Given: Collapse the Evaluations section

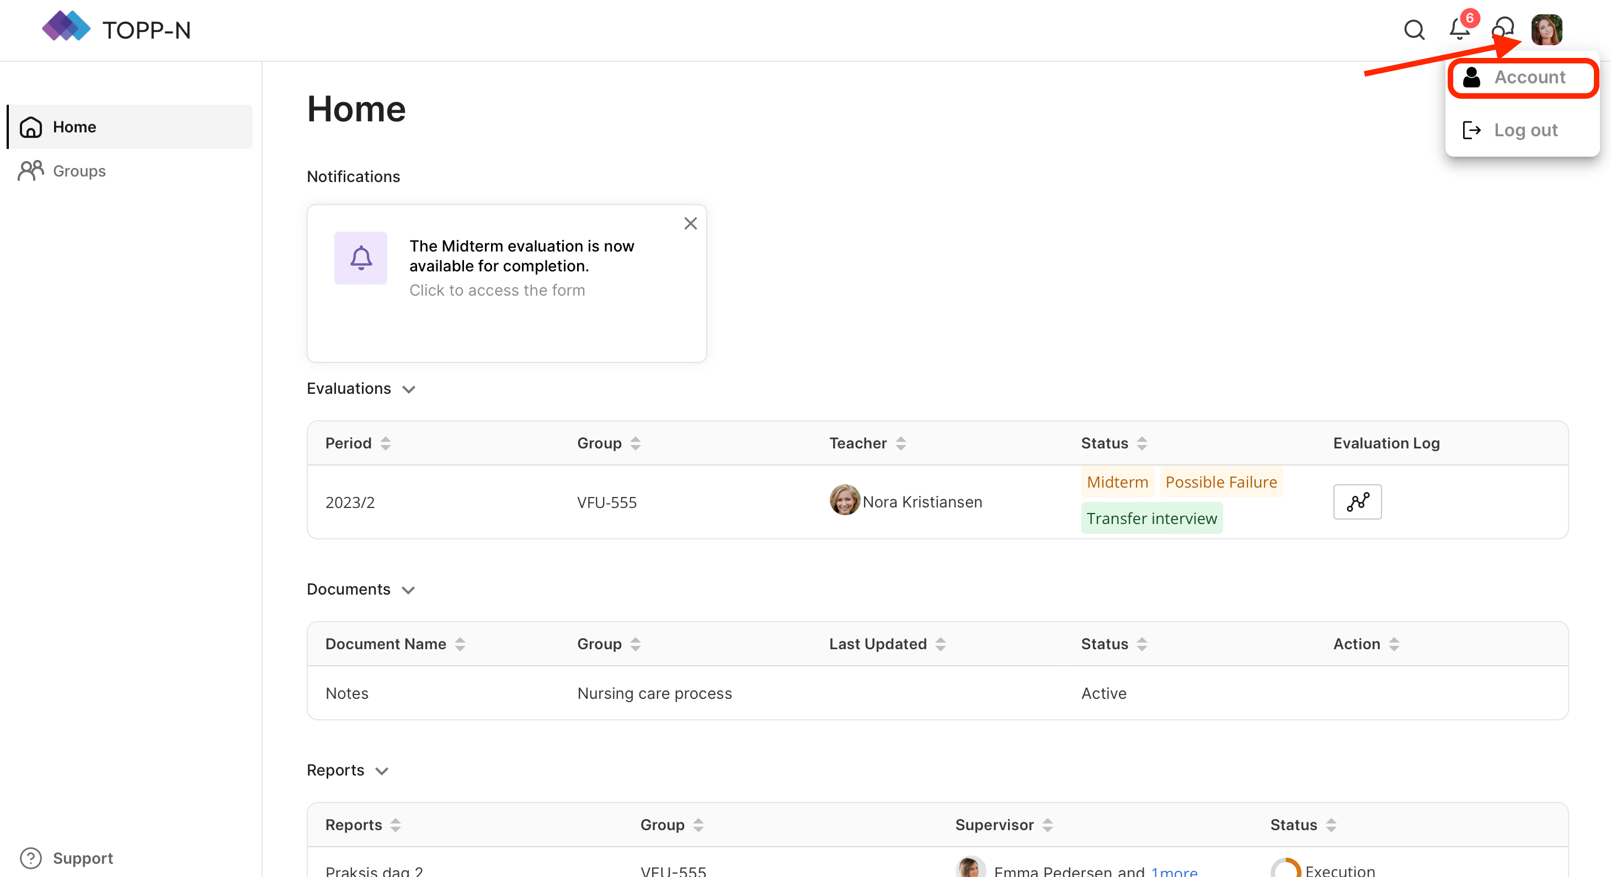Looking at the screenshot, I should point(408,389).
